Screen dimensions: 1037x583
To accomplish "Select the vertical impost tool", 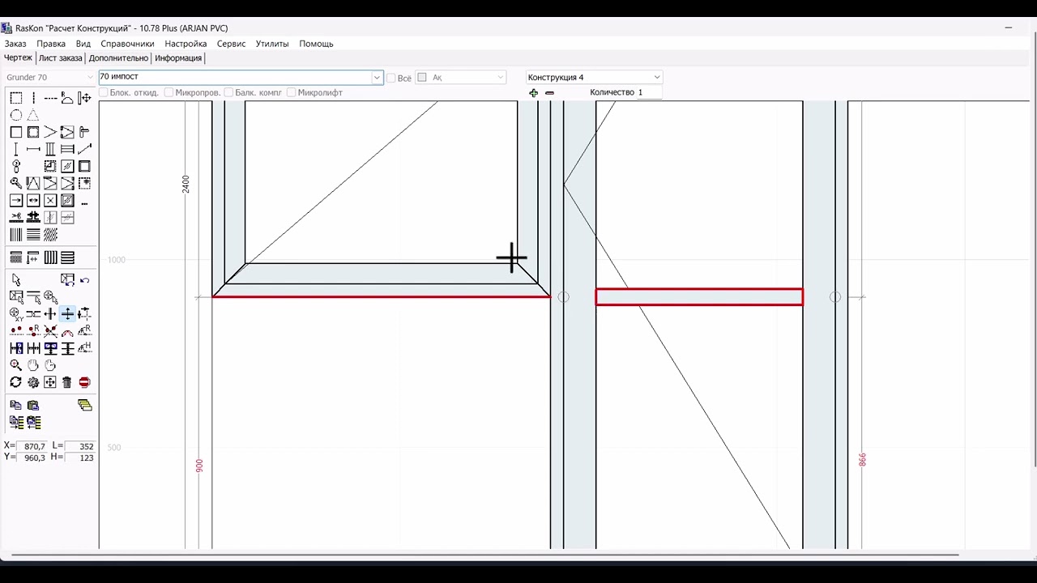I will pos(15,149).
